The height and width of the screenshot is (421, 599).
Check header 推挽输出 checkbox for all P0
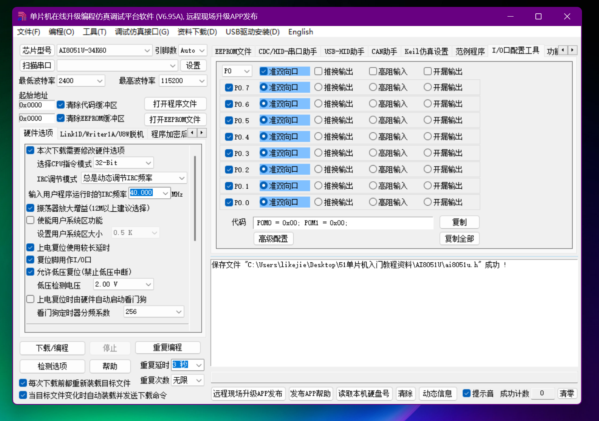tap(318, 71)
